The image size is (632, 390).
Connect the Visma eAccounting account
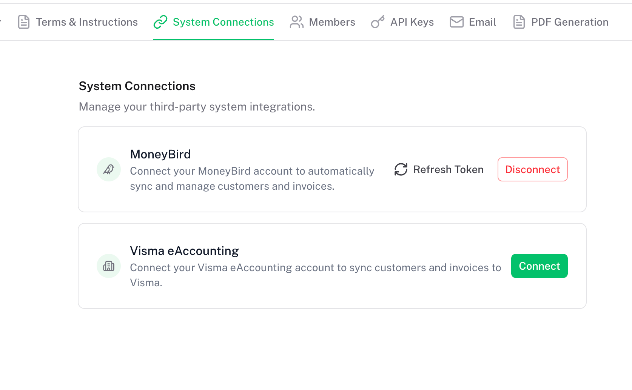coord(540,266)
